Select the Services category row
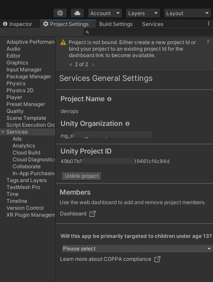The image size is (213, 282). pos(28,132)
